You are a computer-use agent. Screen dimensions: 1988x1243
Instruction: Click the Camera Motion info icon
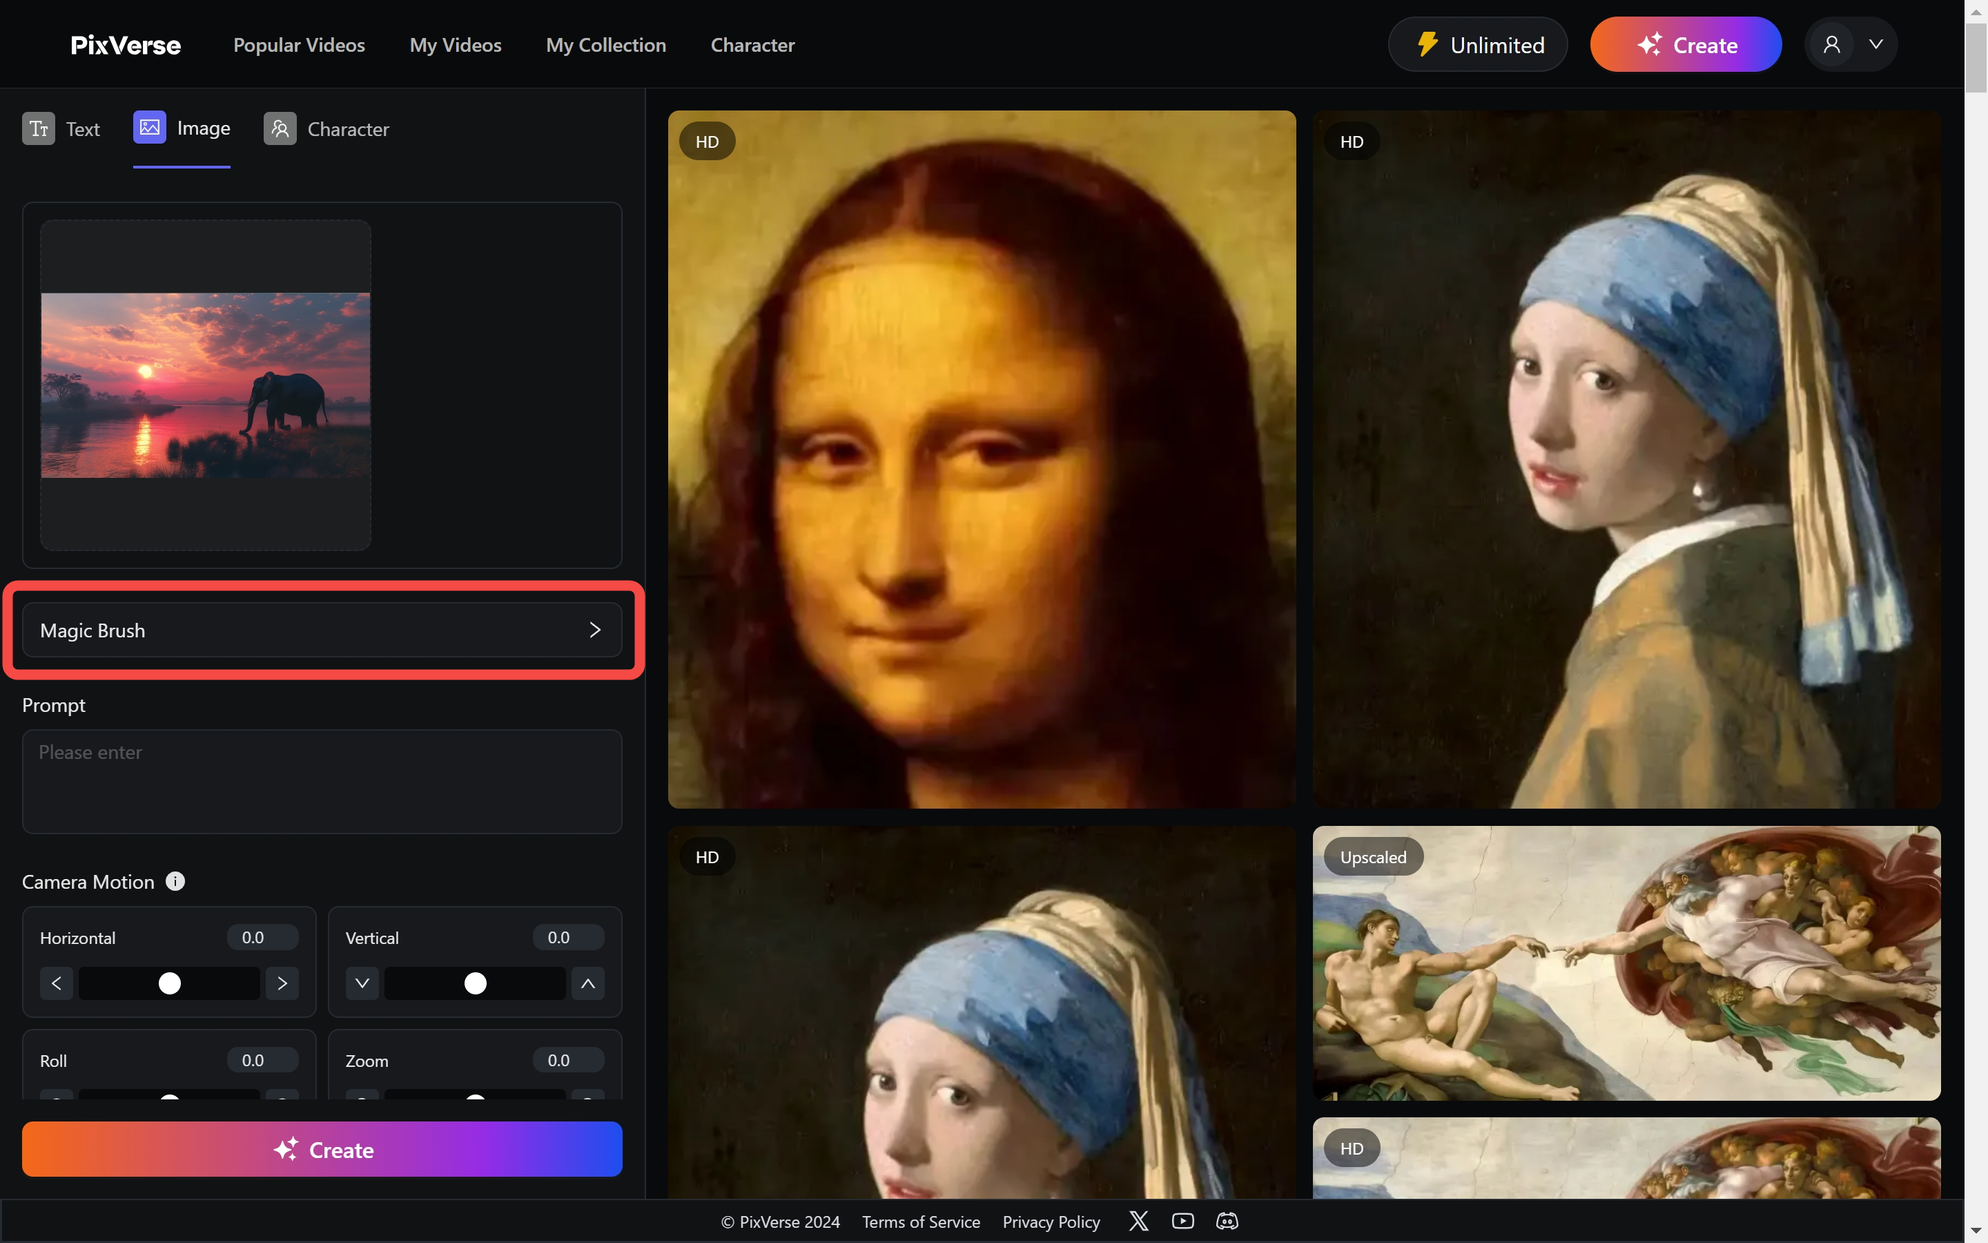[175, 881]
